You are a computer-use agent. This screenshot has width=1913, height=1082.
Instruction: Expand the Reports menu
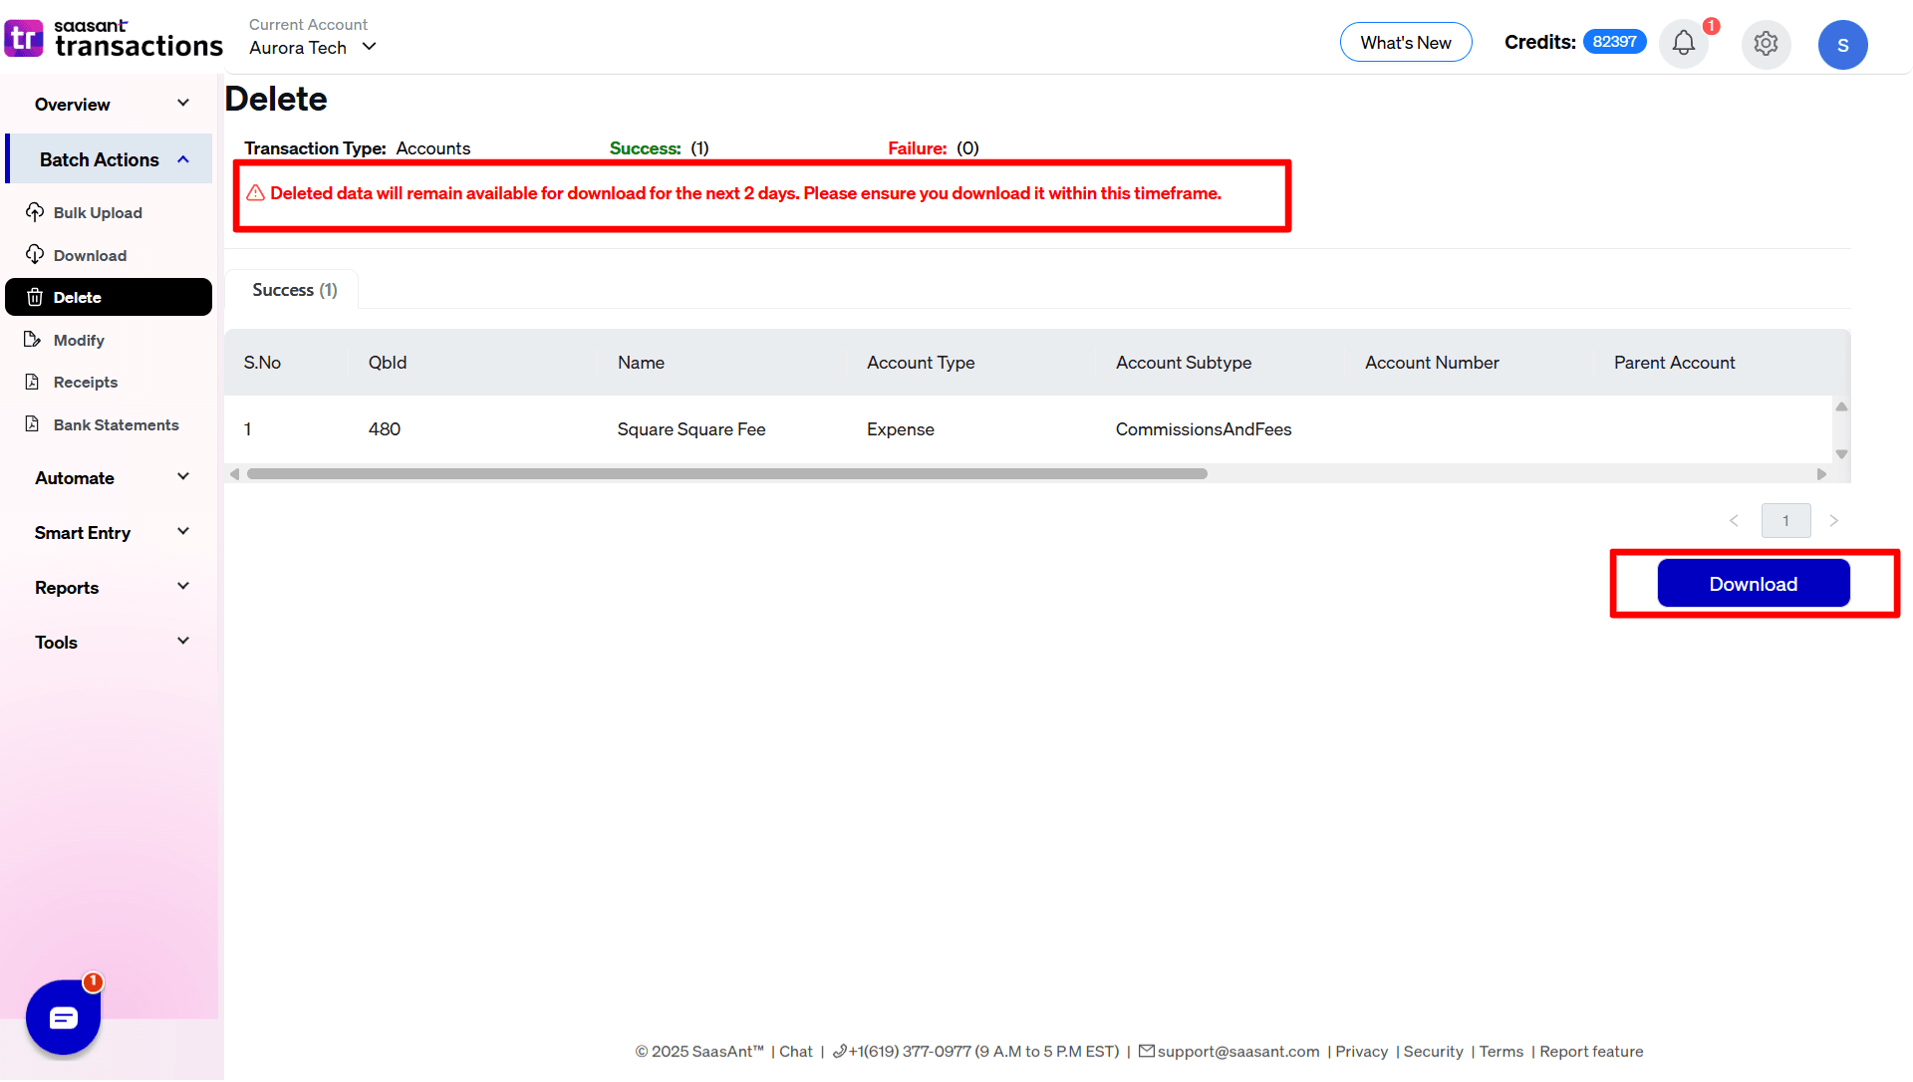click(x=110, y=587)
